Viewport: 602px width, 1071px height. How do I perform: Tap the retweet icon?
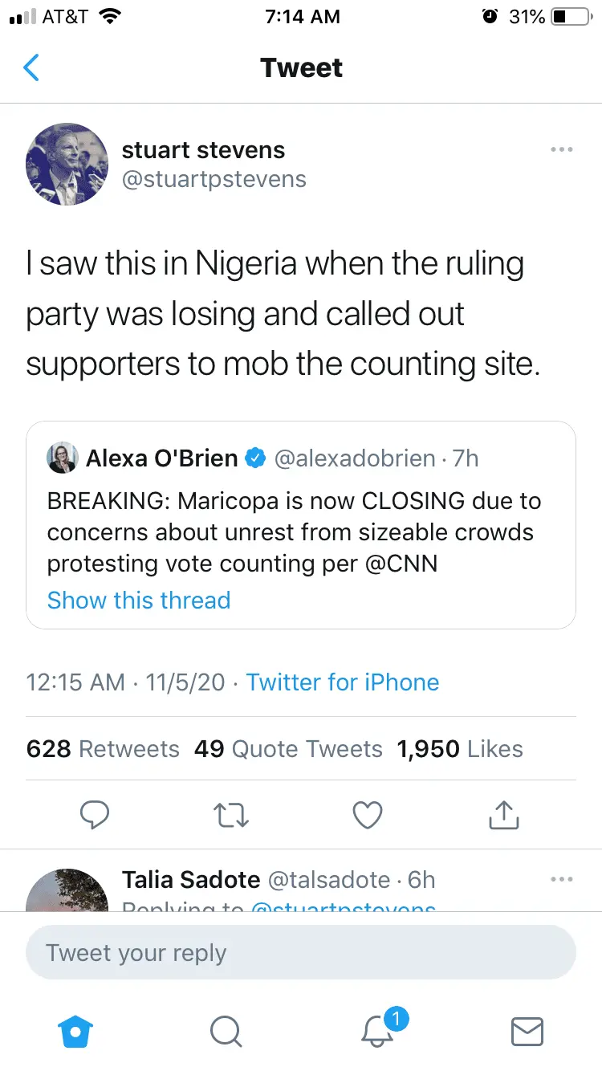pyautogui.click(x=232, y=816)
